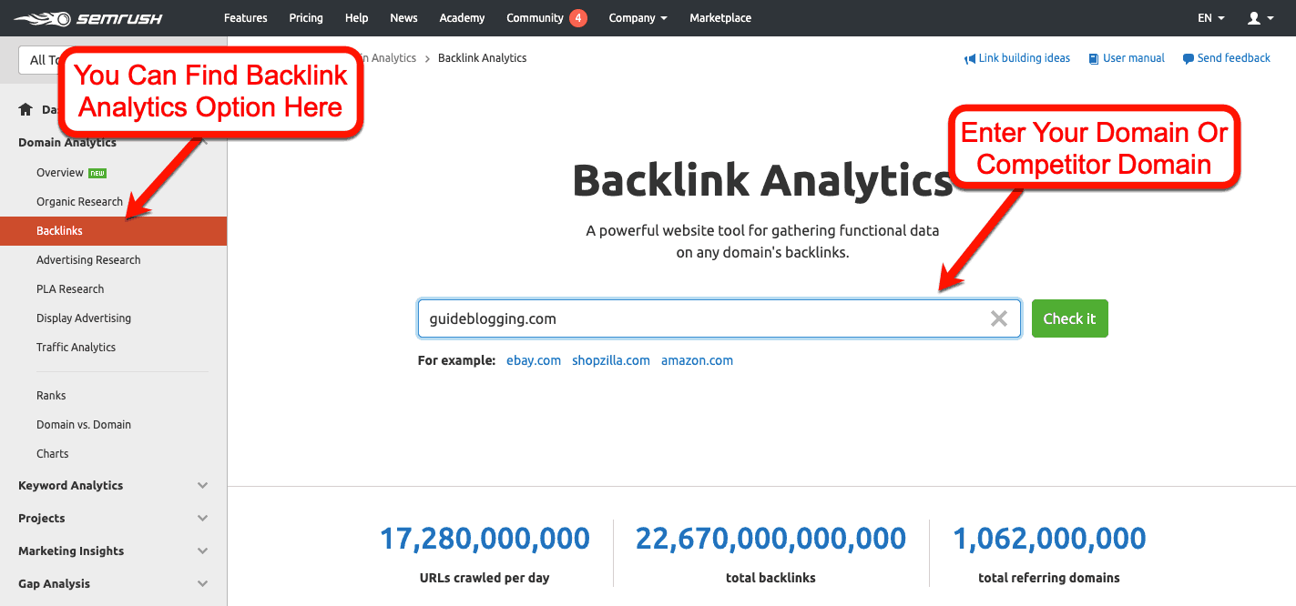Open Help in the top menu
The width and height of the screenshot is (1296, 606).
[x=357, y=18]
